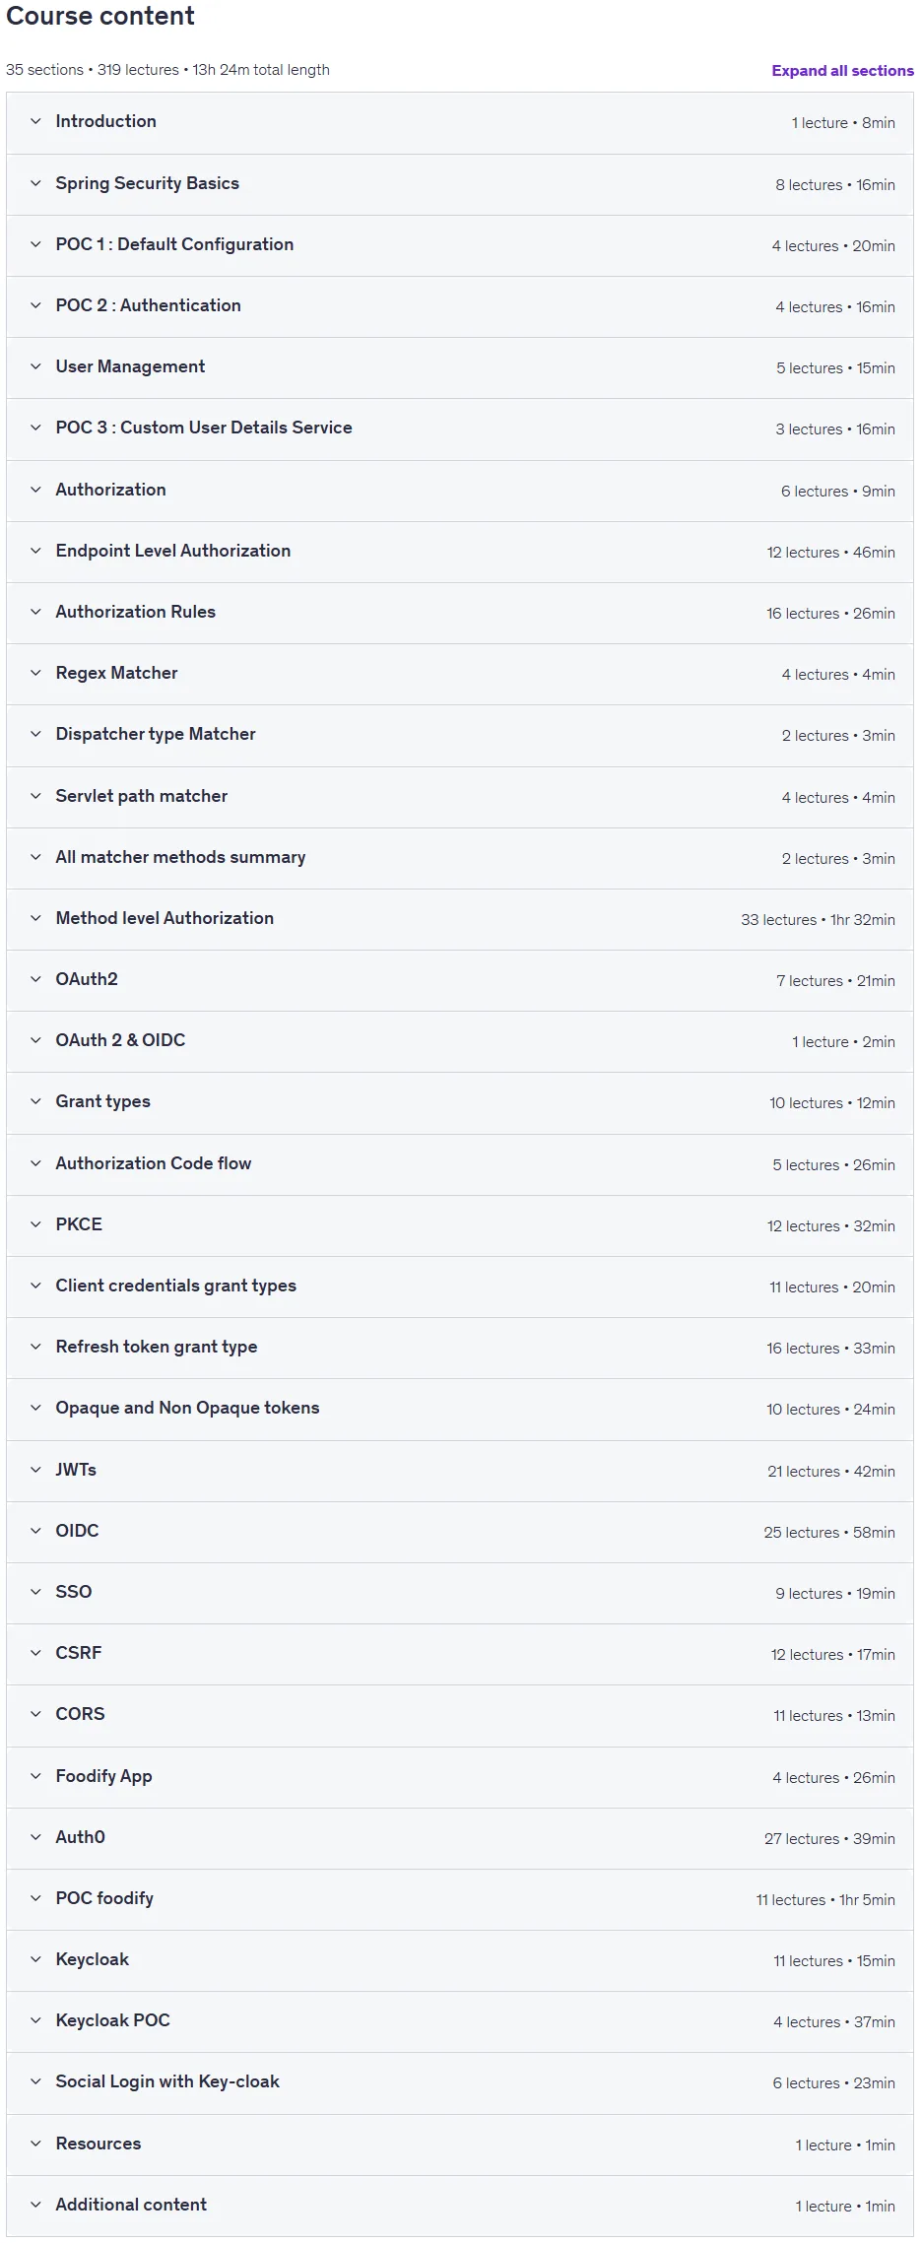Expand the Introduction section chevron

coord(35,121)
